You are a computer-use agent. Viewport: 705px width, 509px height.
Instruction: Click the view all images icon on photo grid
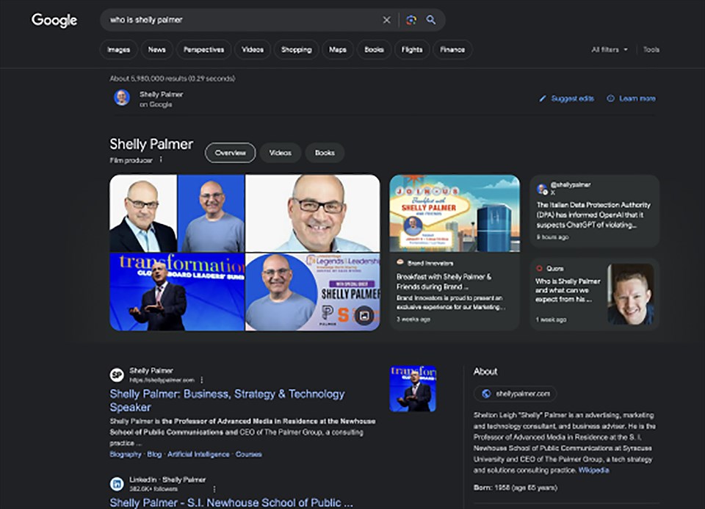pyautogui.click(x=364, y=316)
